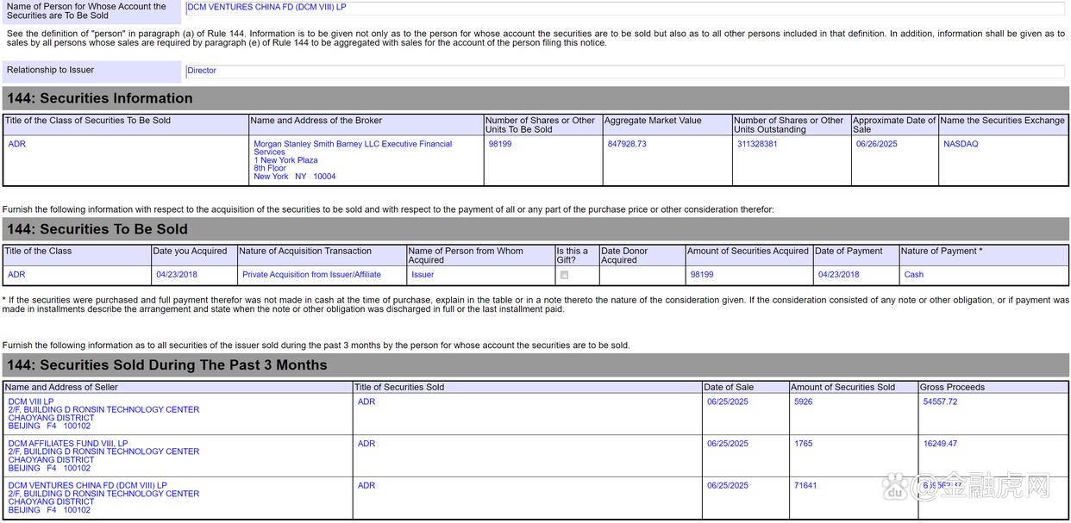
Task: Select the 'Relationship to Issuer' label
Action: click(x=50, y=70)
